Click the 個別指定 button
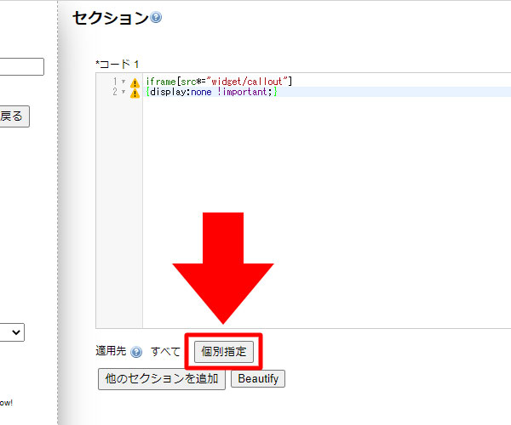 pos(224,352)
